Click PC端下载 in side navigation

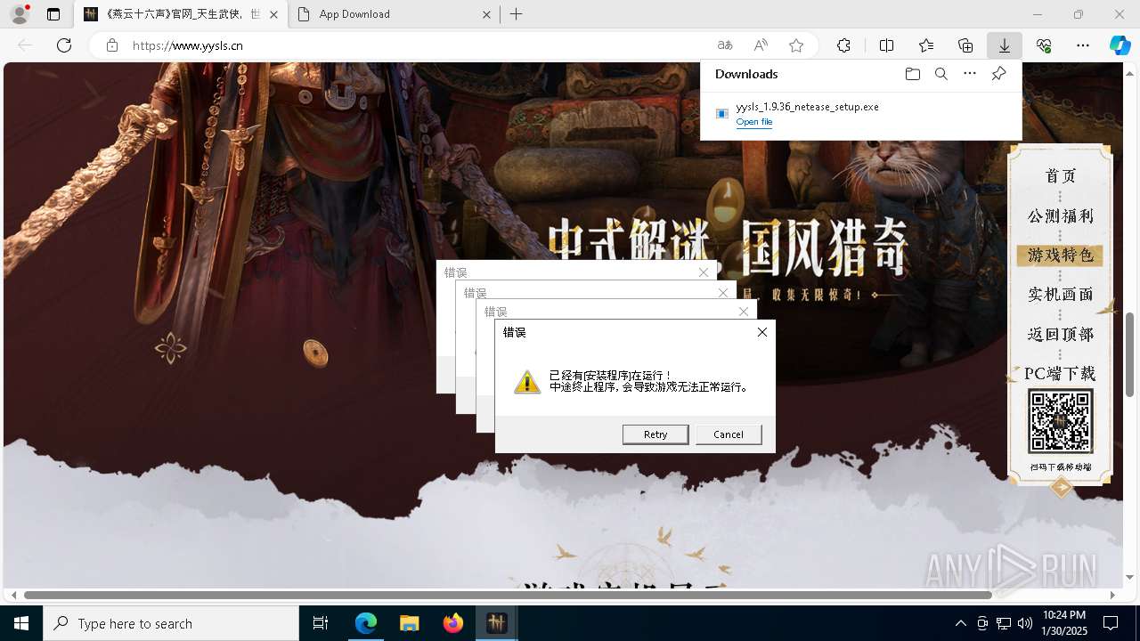[1060, 374]
